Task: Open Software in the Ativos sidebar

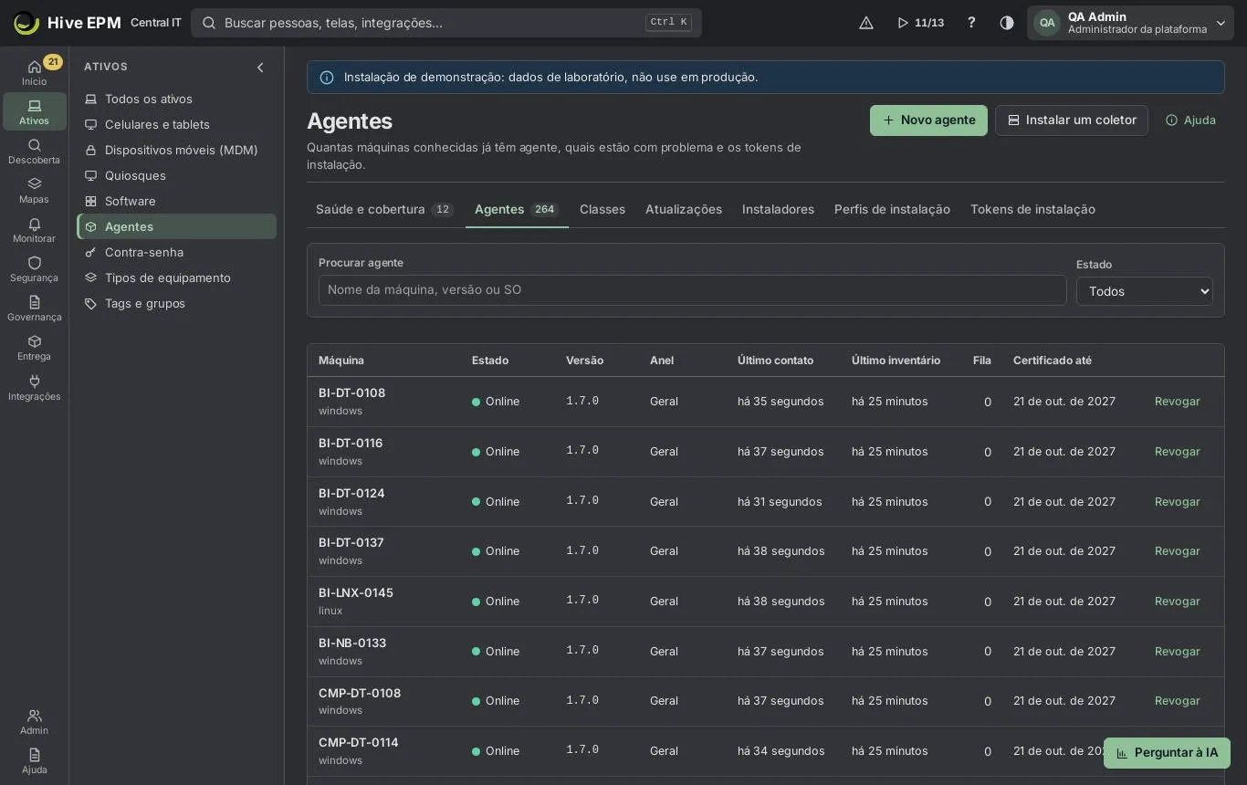Action: [176, 201]
